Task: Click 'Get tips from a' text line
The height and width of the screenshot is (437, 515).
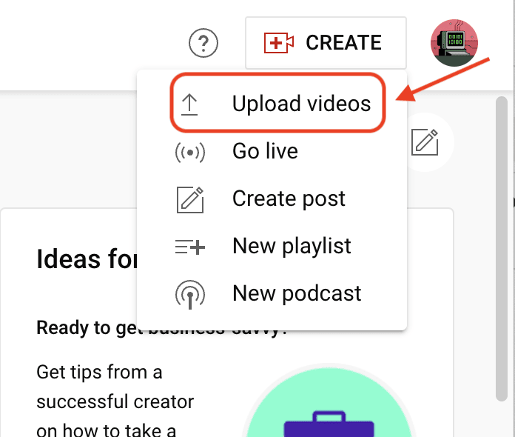Action: (x=99, y=373)
